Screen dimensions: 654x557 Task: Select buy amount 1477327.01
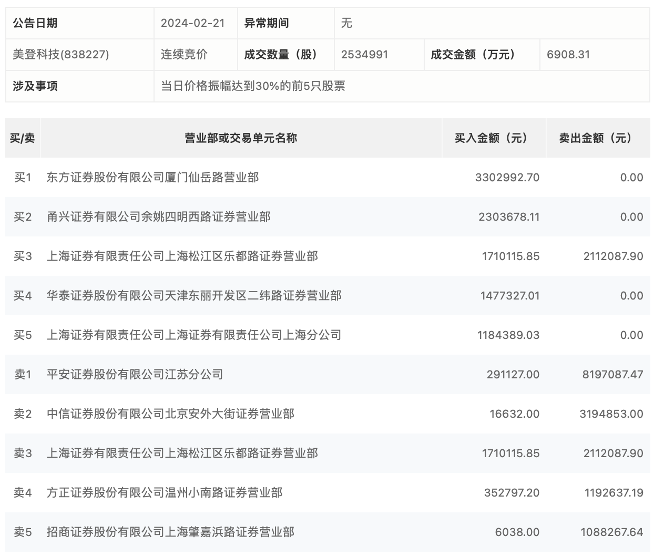click(x=510, y=296)
